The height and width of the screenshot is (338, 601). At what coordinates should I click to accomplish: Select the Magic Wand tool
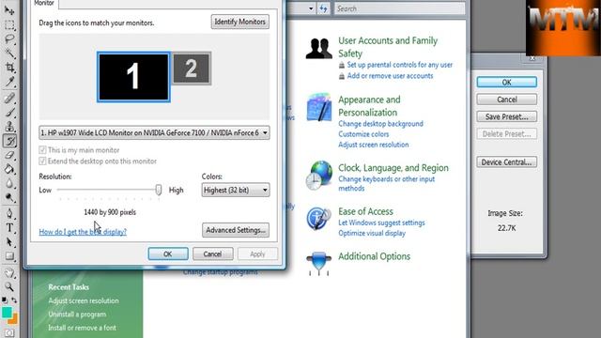click(x=9, y=54)
